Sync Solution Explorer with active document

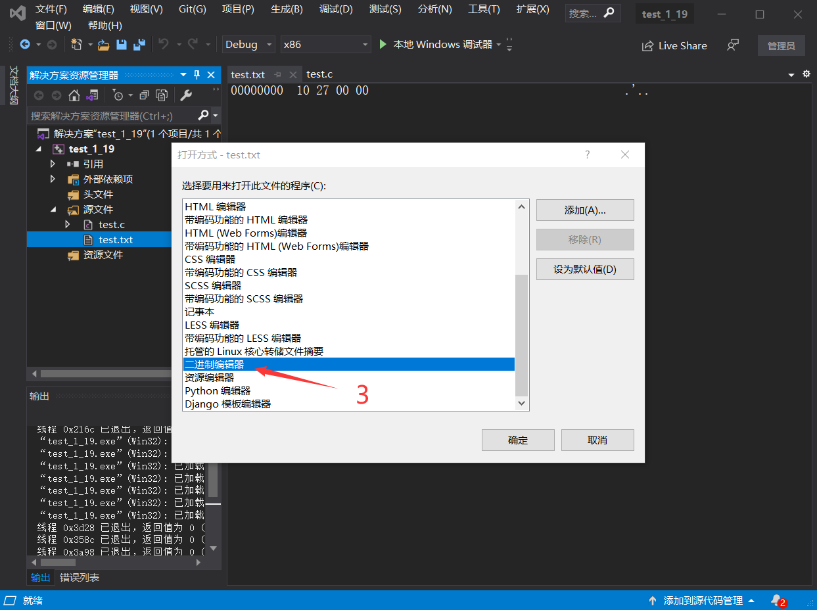click(x=93, y=95)
